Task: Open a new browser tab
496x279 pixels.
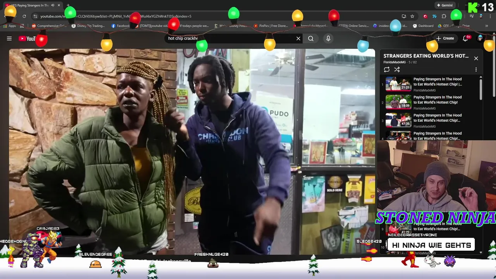Action: (68, 5)
